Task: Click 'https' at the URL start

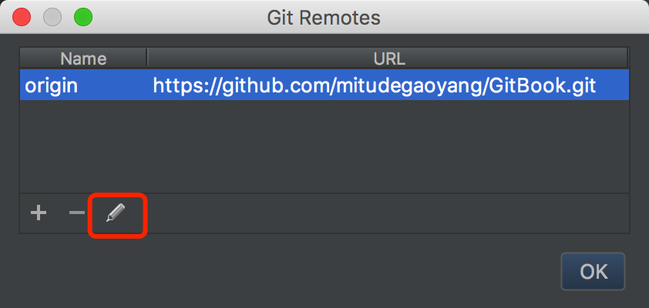Action: [x=173, y=85]
